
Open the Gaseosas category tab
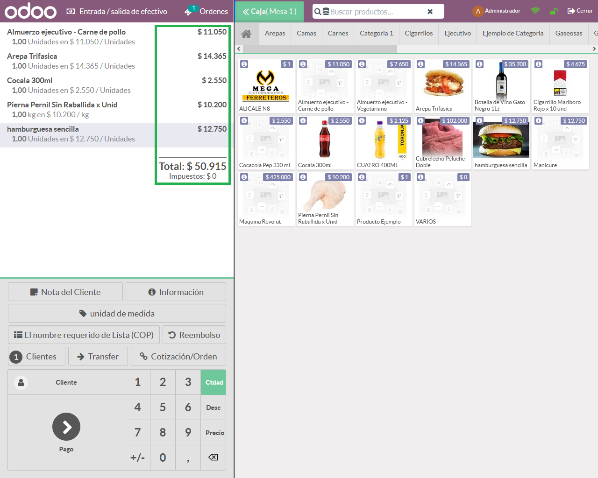(x=569, y=34)
